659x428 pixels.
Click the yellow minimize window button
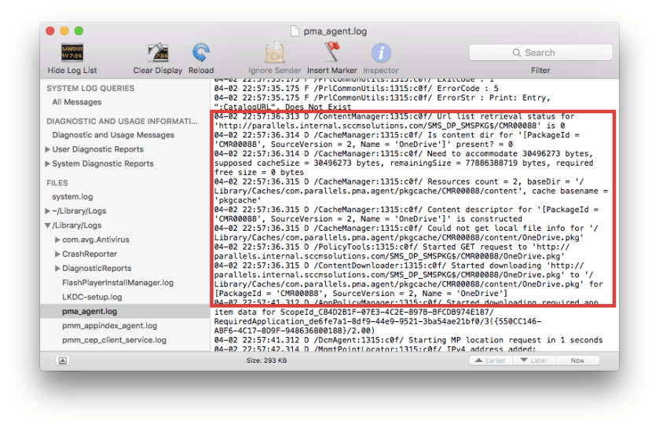(x=64, y=31)
